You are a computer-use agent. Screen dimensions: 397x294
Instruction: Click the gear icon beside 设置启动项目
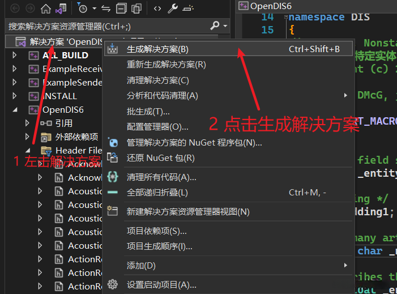coord(112,284)
